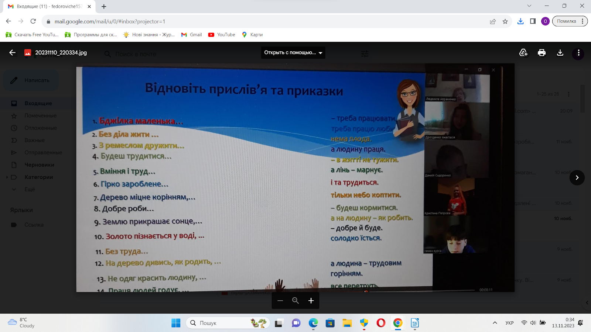The height and width of the screenshot is (332, 591).
Task: Bookmark this page with star icon
Action: click(505, 21)
